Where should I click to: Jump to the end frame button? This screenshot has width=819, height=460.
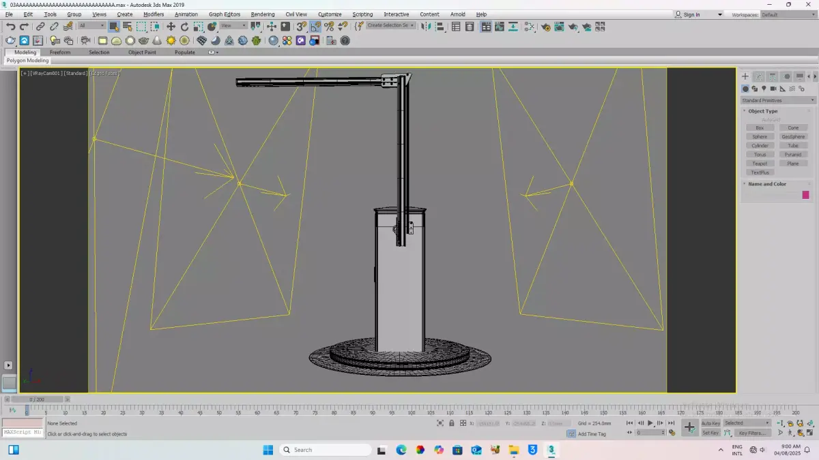pos(672,423)
